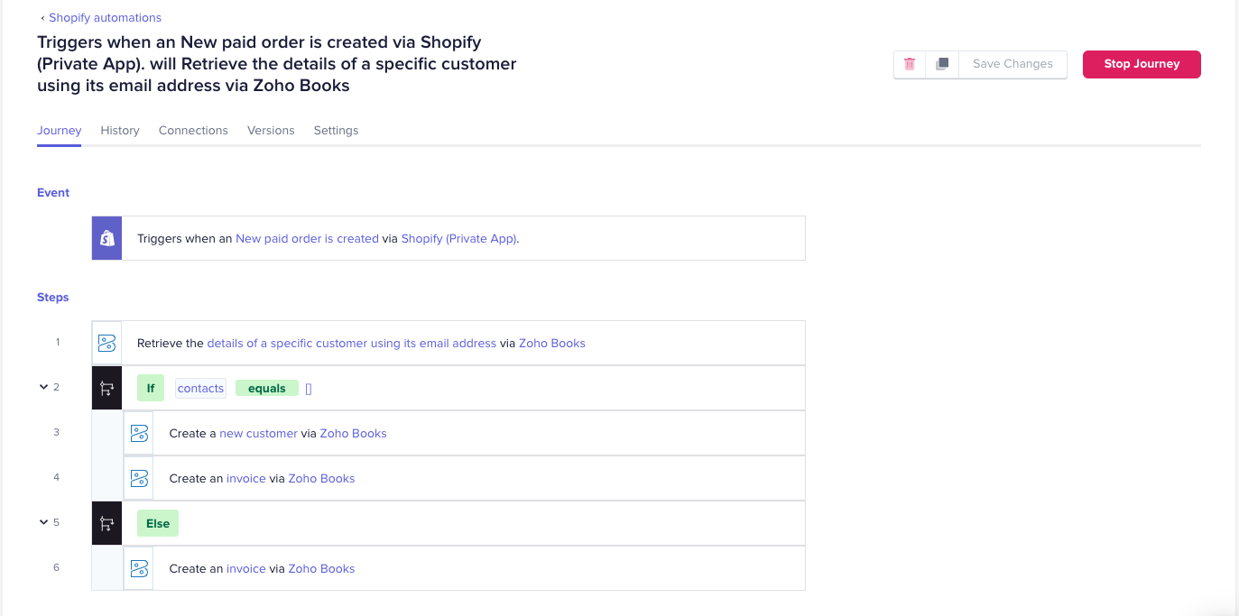Image resolution: width=1239 pixels, height=616 pixels.
Task: Click the Zoho Books icon on step 1
Action: coord(106,343)
